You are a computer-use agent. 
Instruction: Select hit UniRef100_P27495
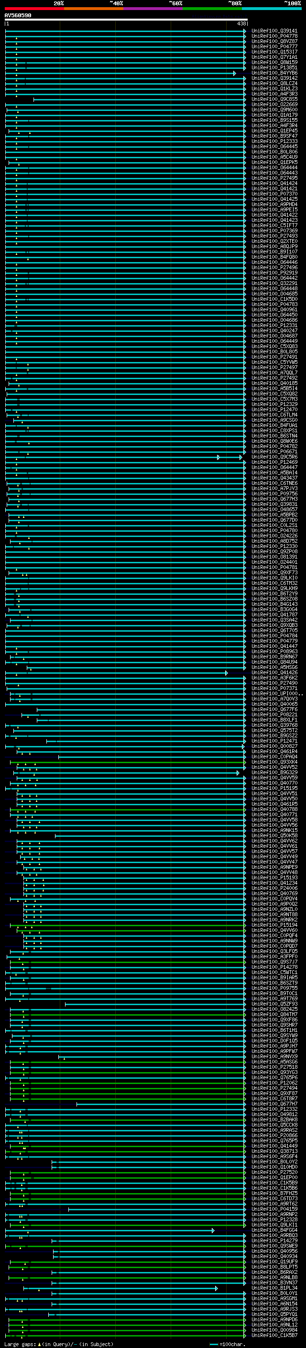coord(274,178)
